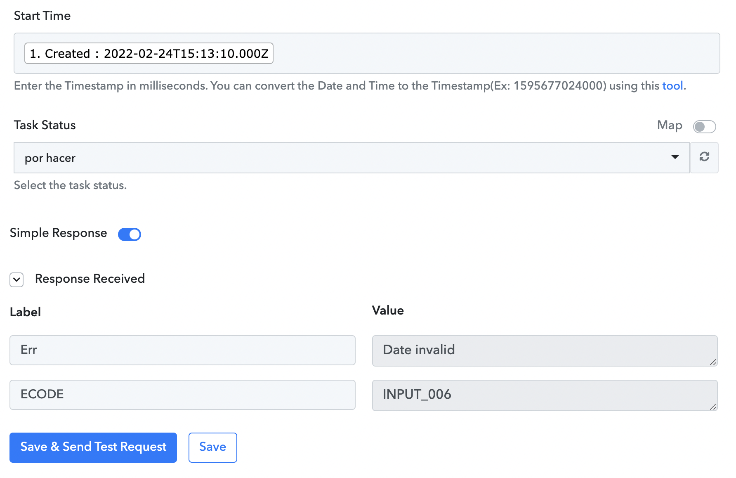Toggle the Map switch on
The image size is (736, 478).
[x=704, y=126]
